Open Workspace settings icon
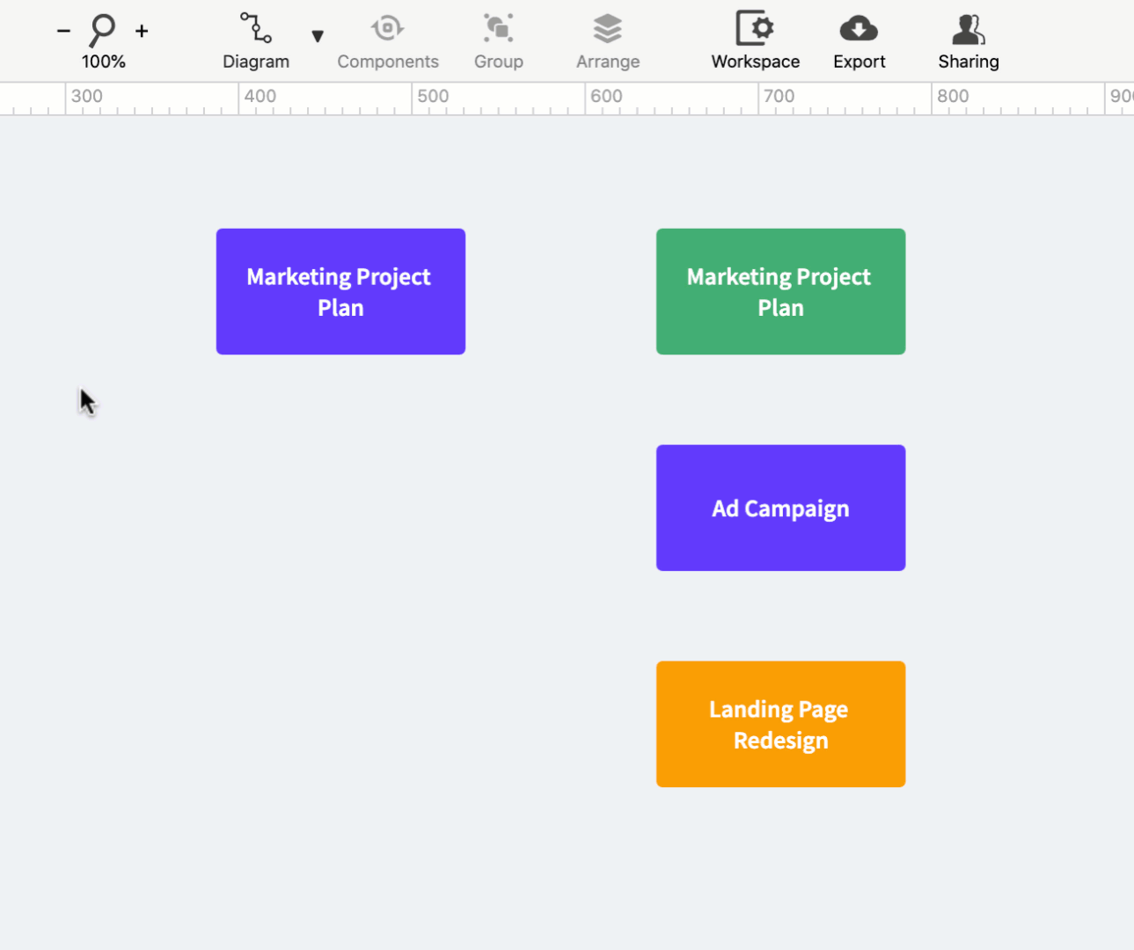 point(755,29)
